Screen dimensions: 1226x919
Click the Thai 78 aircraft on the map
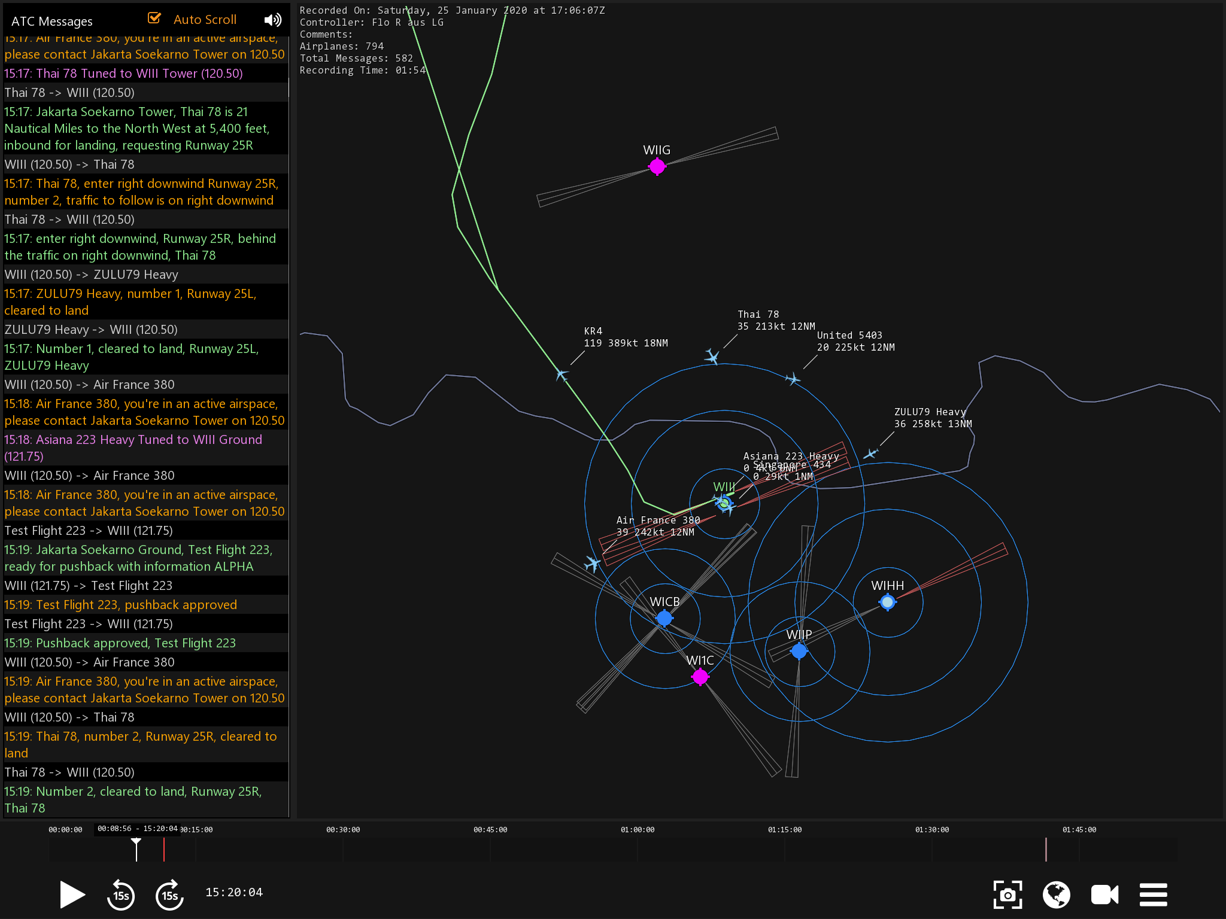click(712, 357)
